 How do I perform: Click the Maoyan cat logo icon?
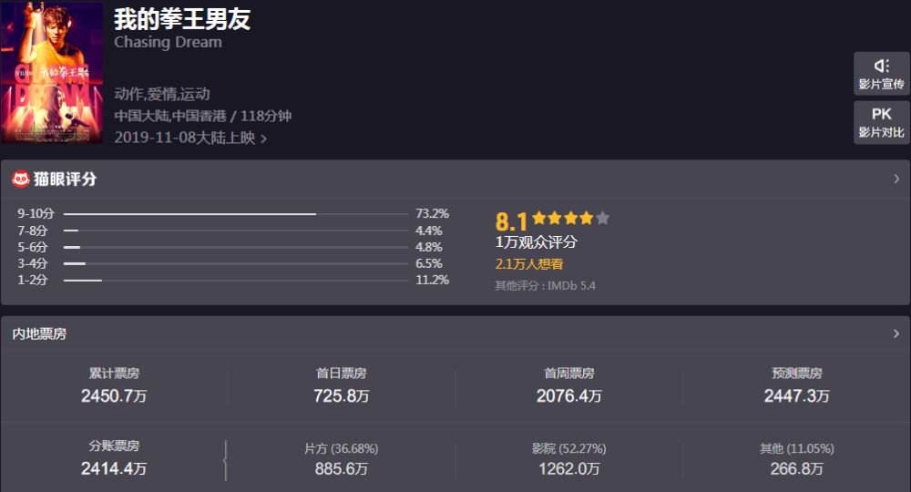pyautogui.click(x=21, y=179)
